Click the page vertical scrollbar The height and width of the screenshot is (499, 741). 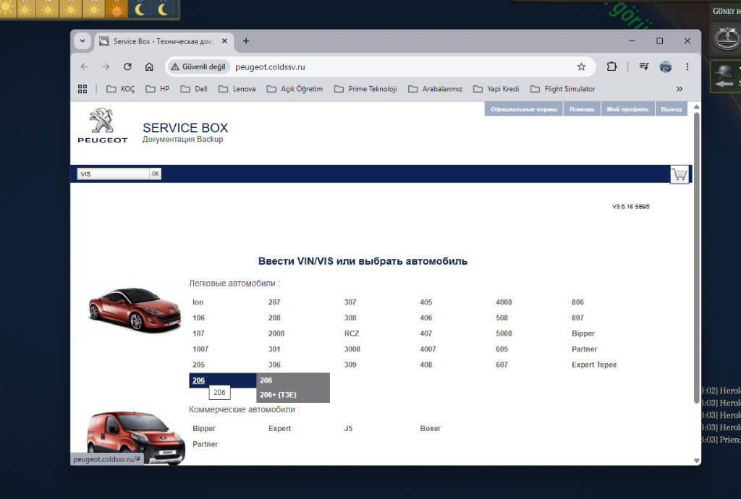[696, 257]
